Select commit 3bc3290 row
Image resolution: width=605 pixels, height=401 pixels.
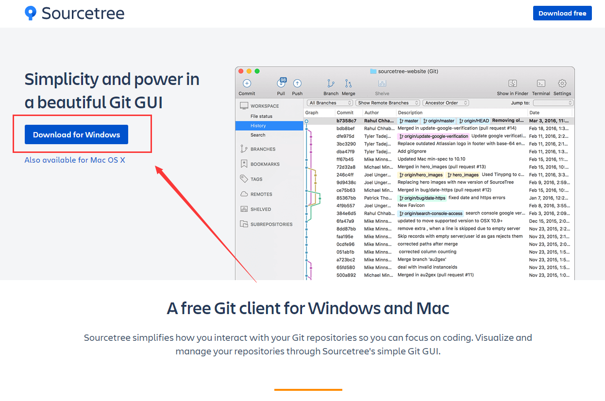click(x=439, y=144)
